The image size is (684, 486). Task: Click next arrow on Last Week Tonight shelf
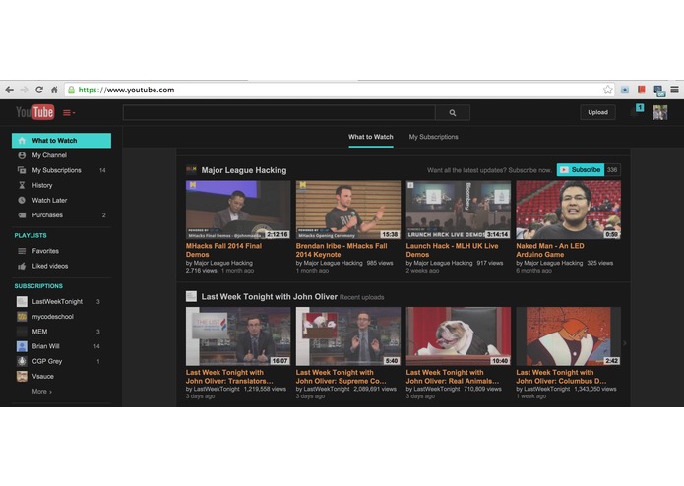pos(625,343)
